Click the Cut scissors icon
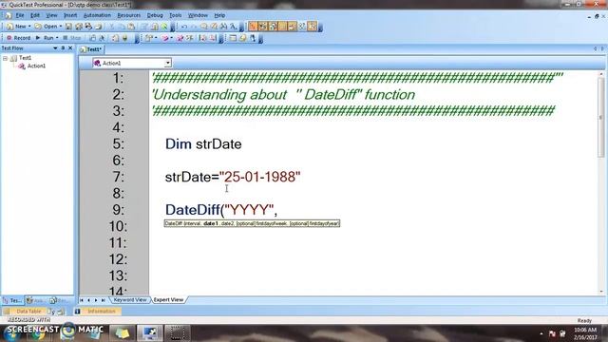This screenshot has width=608, height=342. [112, 27]
